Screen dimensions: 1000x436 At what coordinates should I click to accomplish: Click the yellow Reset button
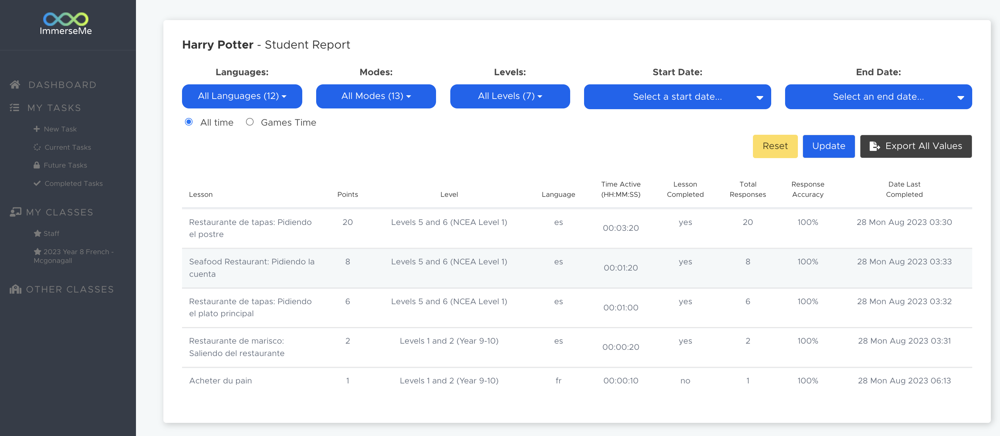pyautogui.click(x=775, y=146)
